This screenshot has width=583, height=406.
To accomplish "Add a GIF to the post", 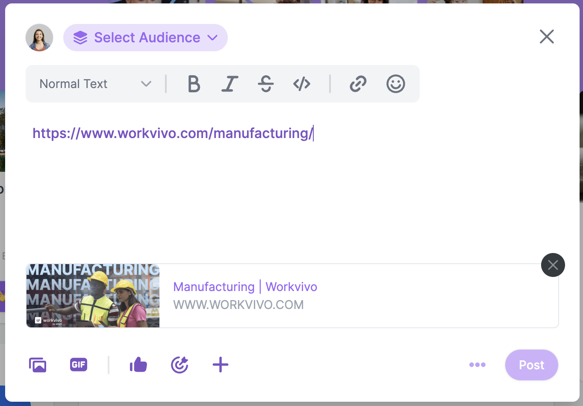I will pyautogui.click(x=79, y=365).
